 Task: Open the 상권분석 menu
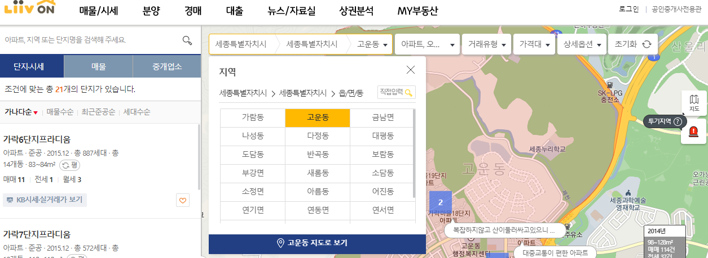[x=357, y=11]
